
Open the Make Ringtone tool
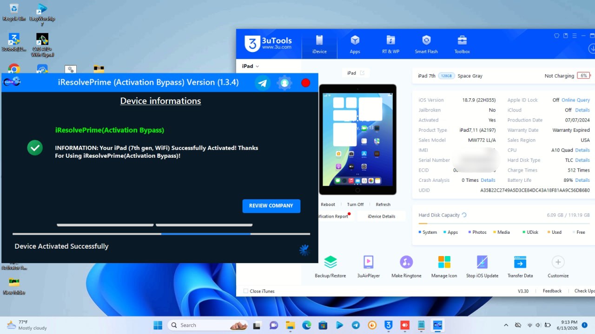[x=406, y=267]
